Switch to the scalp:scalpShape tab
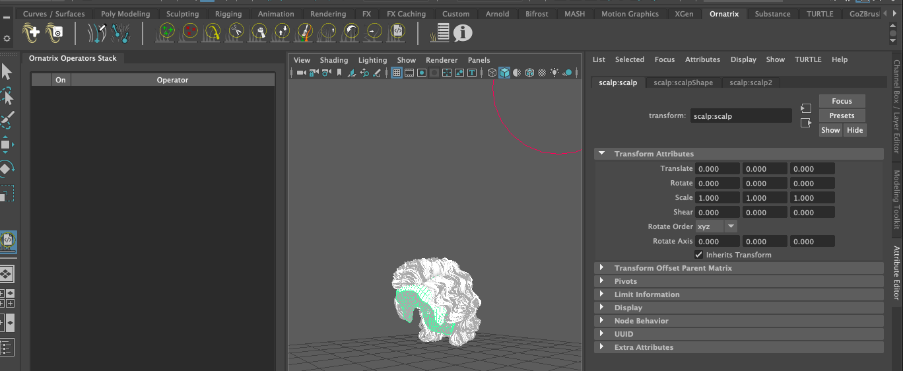 coord(683,83)
